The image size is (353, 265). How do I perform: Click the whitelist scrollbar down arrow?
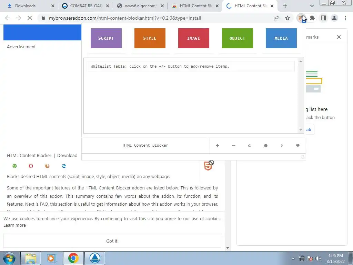[301, 130]
